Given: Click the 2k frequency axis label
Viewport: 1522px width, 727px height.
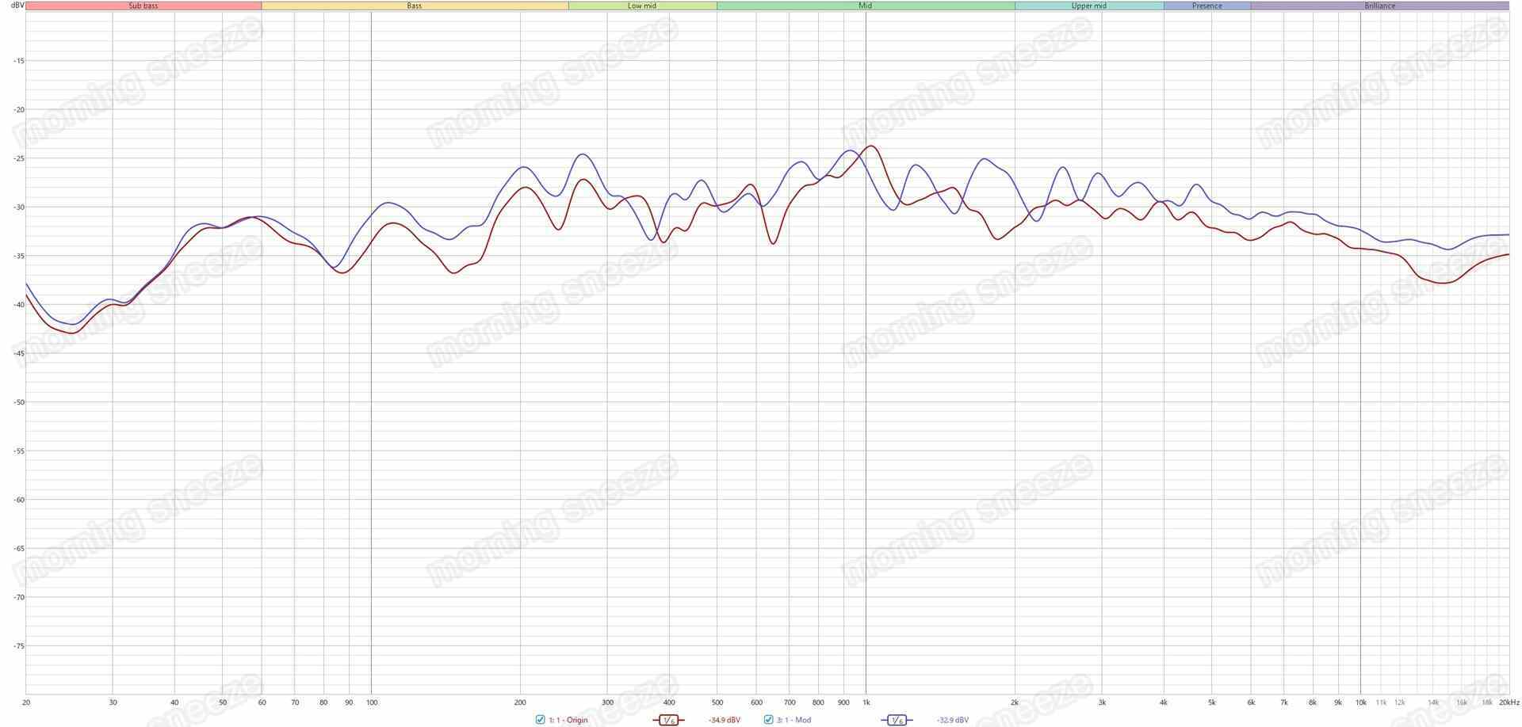Looking at the screenshot, I should click(1015, 702).
